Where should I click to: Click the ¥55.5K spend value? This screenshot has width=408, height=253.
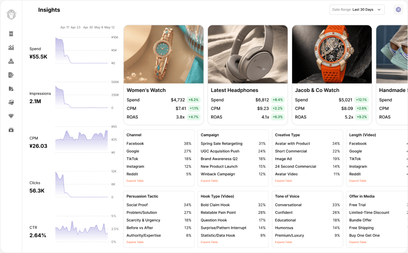tap(38, 57)
